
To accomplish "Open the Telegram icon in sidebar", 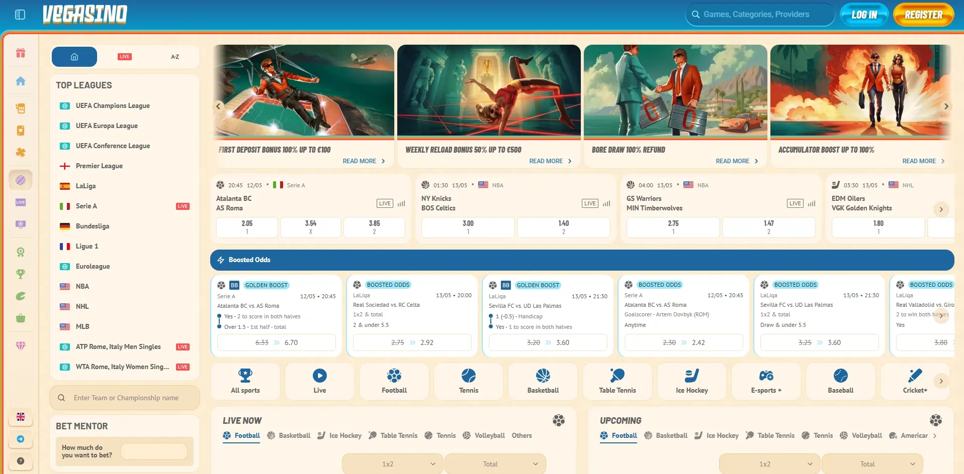I will tap(21, 439).
